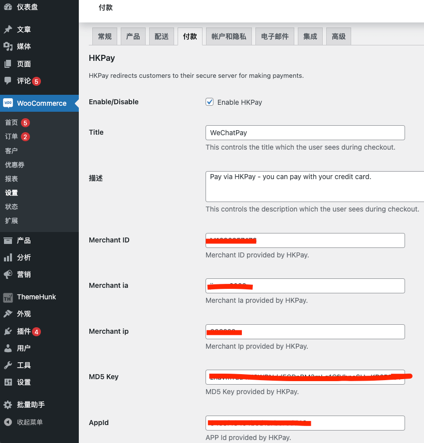Image resolution: width=424 pixels, height=443 pixels.
Task: Click the Users person icon
Action: pyautogui.click(x=8, y=348)
